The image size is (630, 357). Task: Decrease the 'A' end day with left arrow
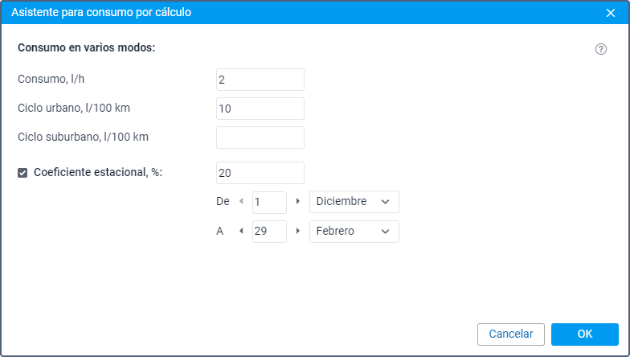click(241, 232)
